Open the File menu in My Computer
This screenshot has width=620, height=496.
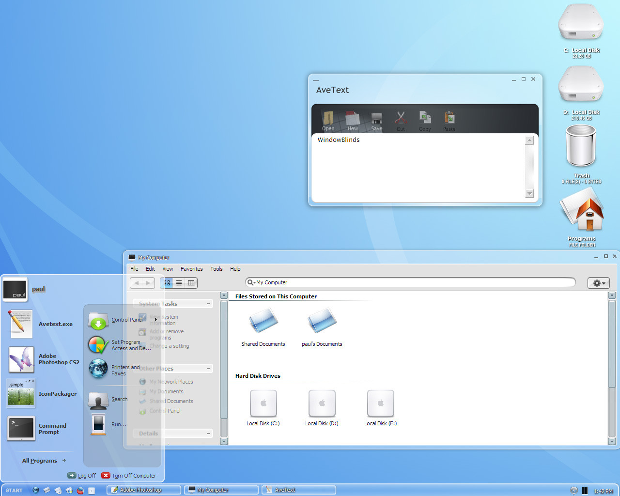pyautogui.click(x=134, y=269)
